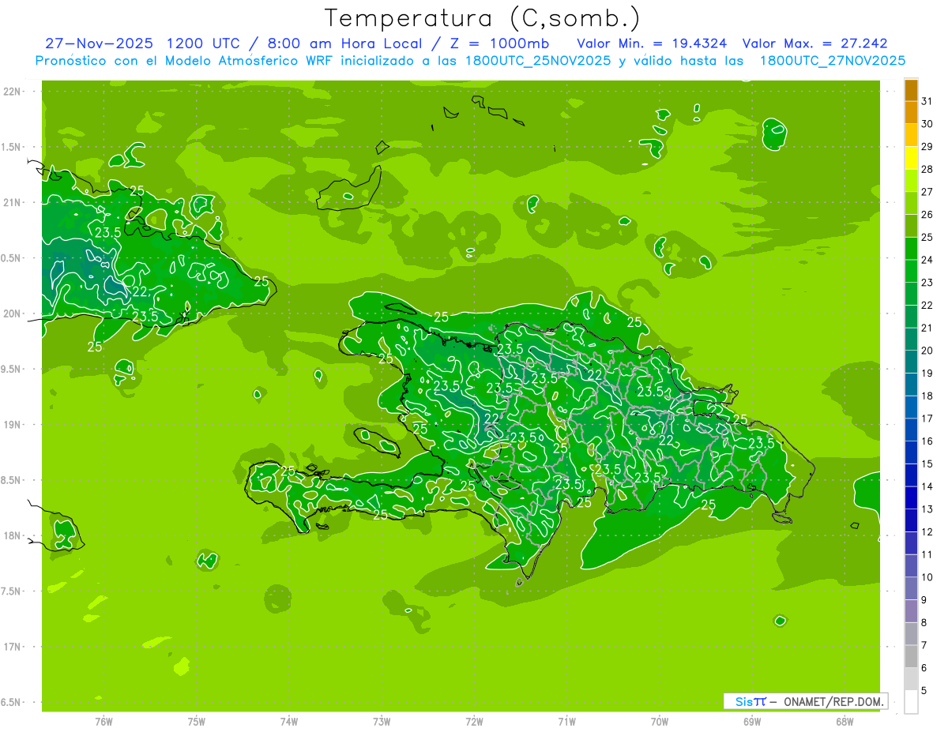Click the '10' label on the color bar
This screenshot has width=948, height=732.
click(x=927, y=577)
